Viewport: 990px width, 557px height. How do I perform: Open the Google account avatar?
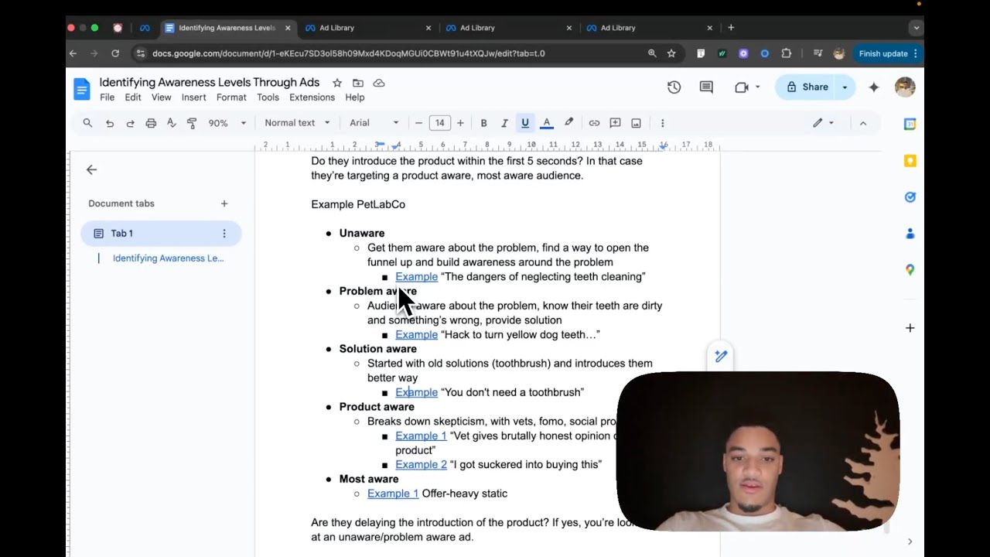pos(905,87)
